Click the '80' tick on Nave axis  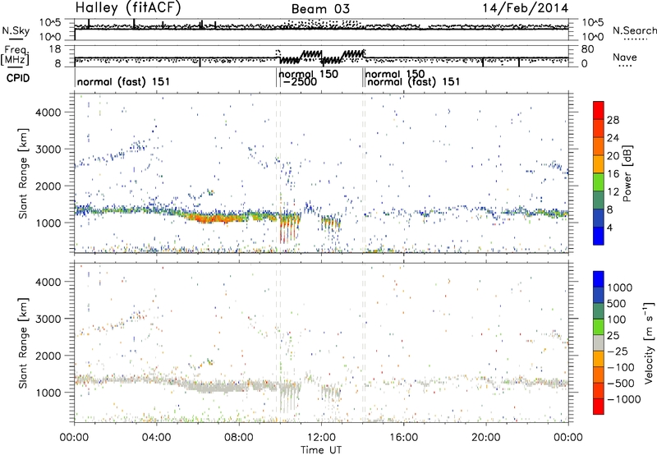(x=587, y=49)
